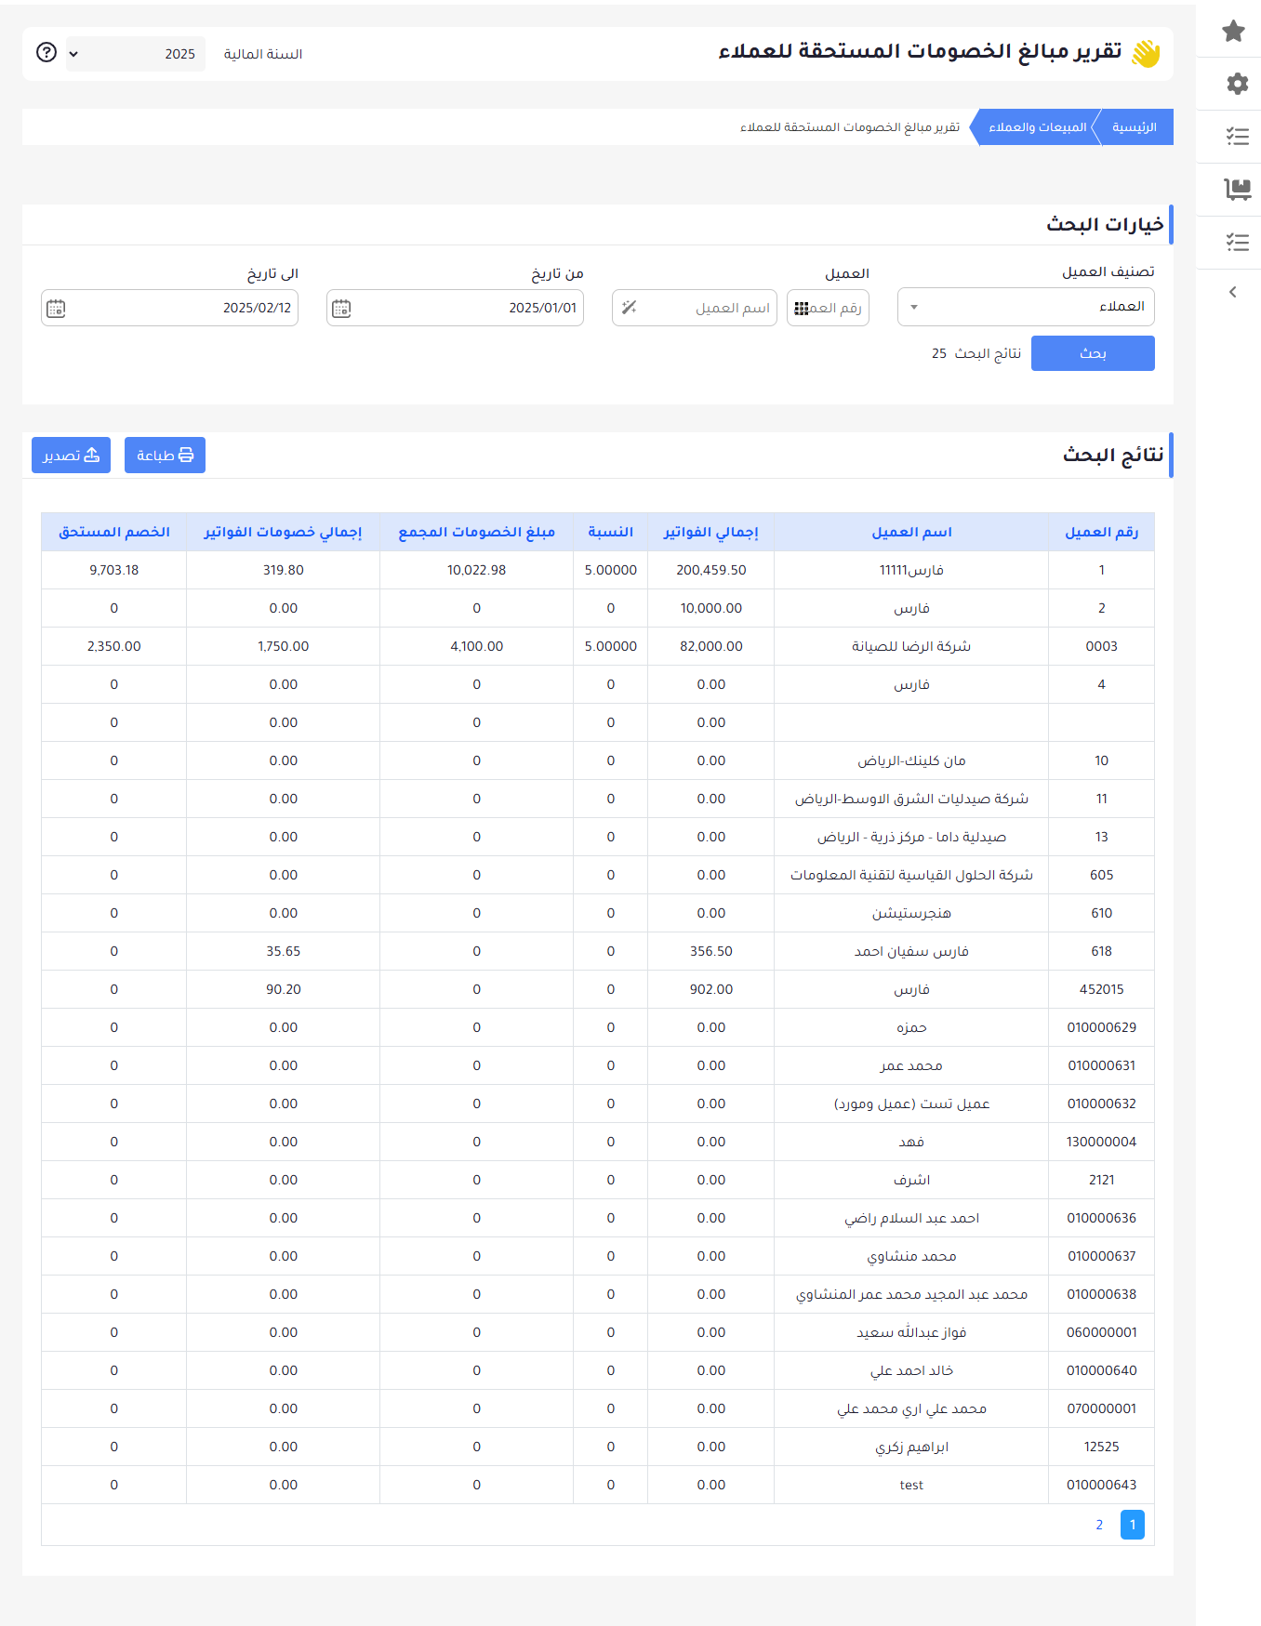Select عميل تست (عميل ومورد) cell
The height and width of the screenshot is (1626, 1261).
coord(911,1104)
